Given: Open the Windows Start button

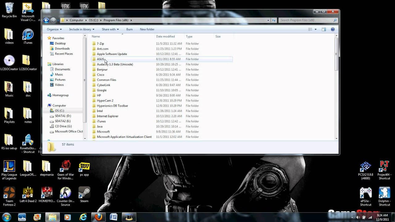Looking at the screenshot, I should pyautogui.click(x=6, y=217).
